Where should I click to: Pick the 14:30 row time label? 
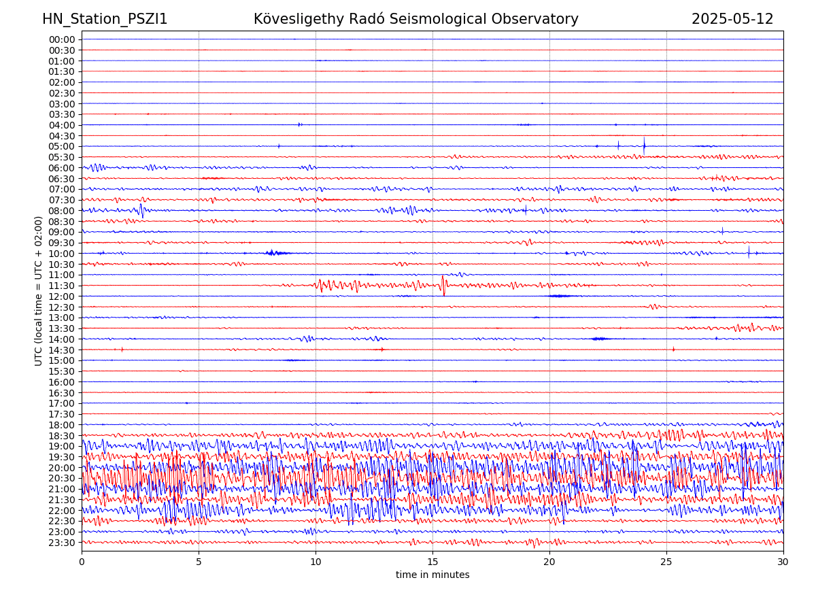[62, 350]
